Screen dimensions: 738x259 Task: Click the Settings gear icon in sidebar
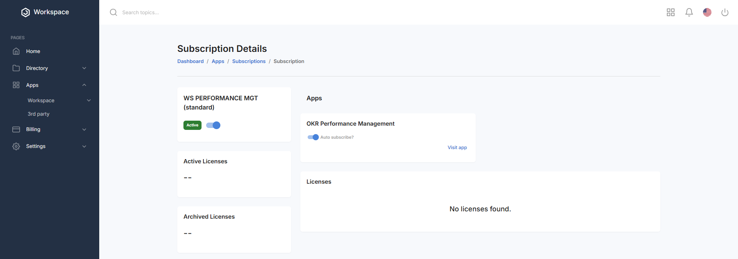(x=16, y=146)
